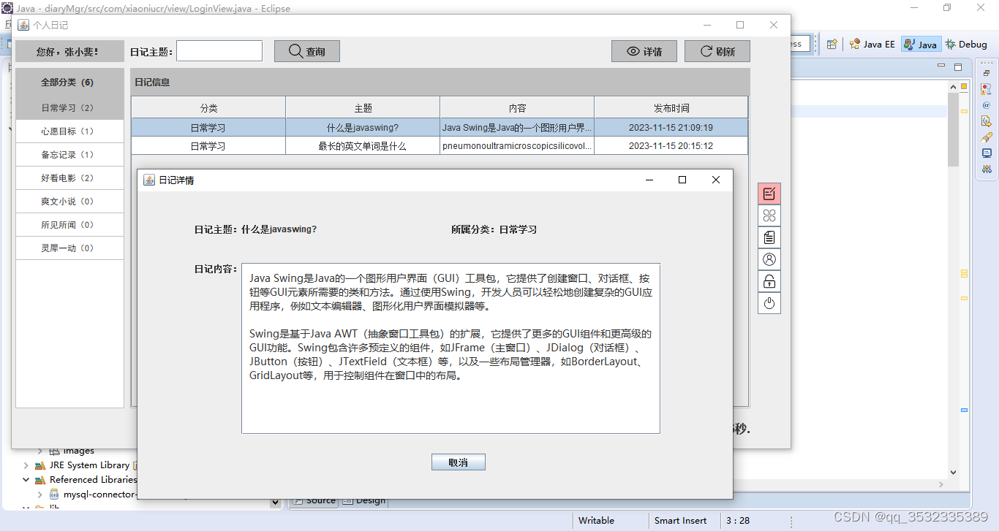Click the 取消 button in diary details
Image resolution: width=999 pixels, height=531 pixels.
click(x=458, y=462)
